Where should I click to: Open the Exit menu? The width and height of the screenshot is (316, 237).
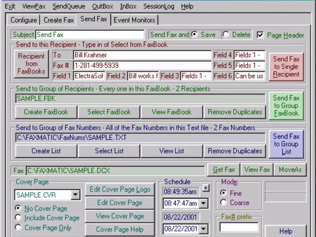[x=10, y=6]
